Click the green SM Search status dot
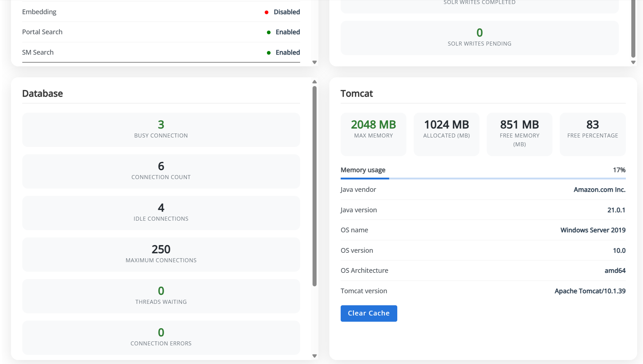The image size is (643, 364). pos(269,53)
